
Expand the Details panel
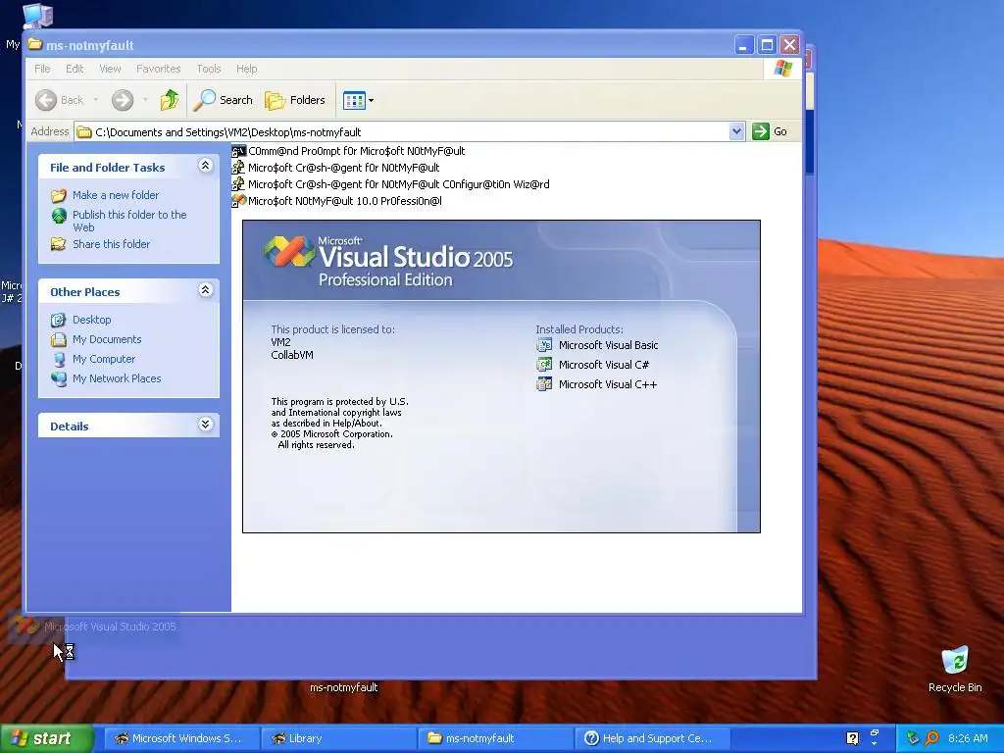(x=205, y=424)
